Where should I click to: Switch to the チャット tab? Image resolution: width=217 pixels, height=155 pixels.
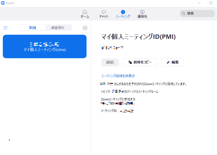(104, 14)
